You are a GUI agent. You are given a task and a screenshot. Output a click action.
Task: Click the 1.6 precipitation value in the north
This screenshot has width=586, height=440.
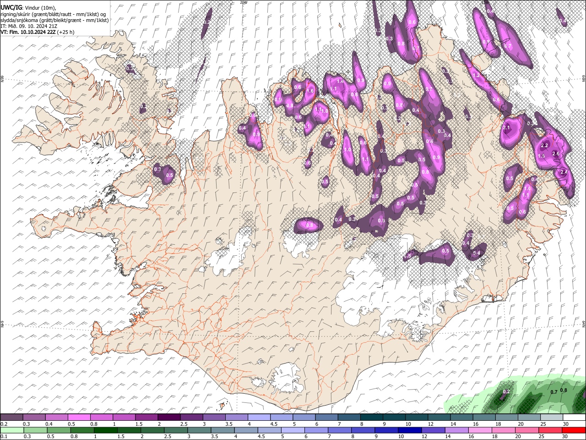click(310, 91)
